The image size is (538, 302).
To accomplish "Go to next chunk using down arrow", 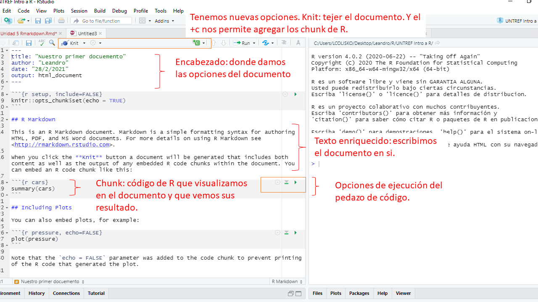I will pos(224,43).
